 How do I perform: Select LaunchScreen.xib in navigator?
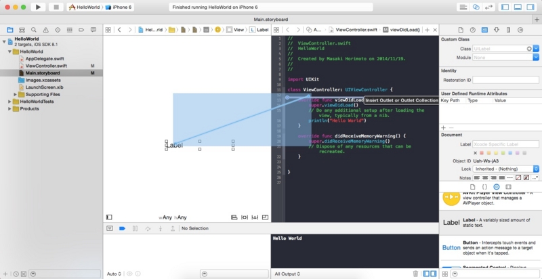pyautogui.click(x=44, y=87)
